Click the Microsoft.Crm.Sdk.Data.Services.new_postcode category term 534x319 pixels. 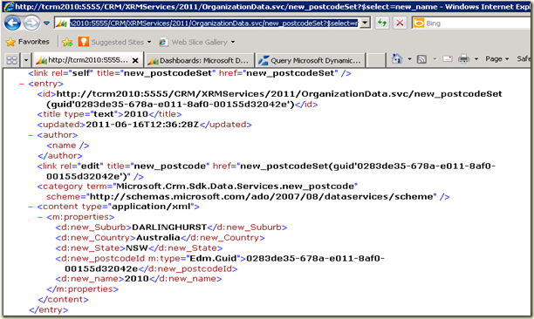[236, 186]
